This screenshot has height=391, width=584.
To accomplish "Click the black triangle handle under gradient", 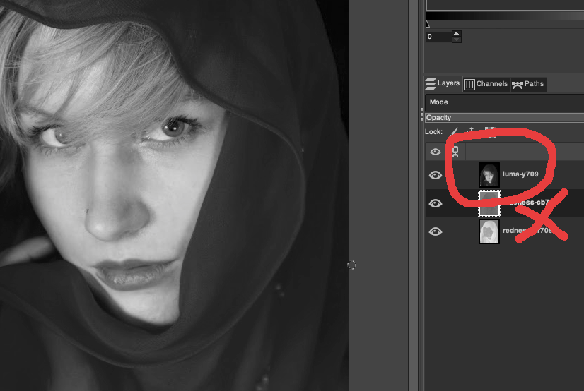I will [x=427, y=24].
